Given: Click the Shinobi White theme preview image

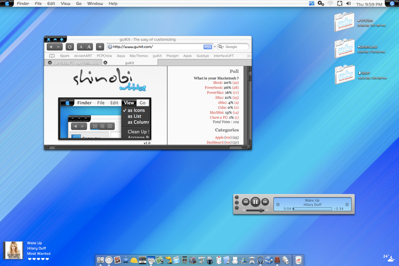Looking at the screenshot, I should [105, 118].
